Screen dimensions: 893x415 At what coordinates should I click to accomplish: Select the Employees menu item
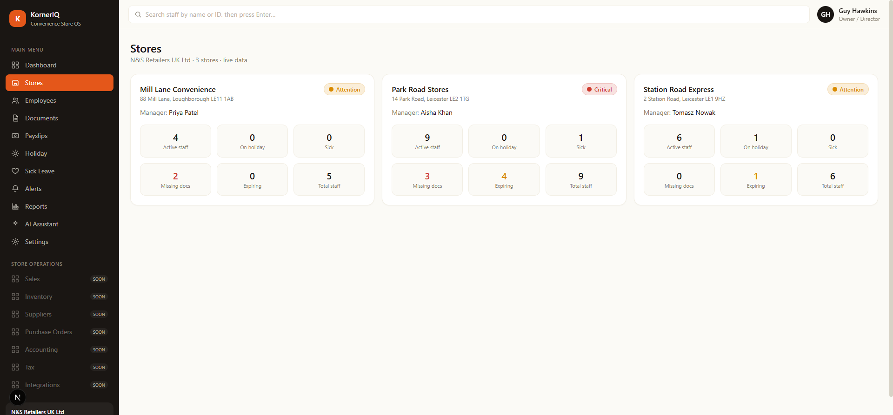pyautogui.click(x=60, y=100)
